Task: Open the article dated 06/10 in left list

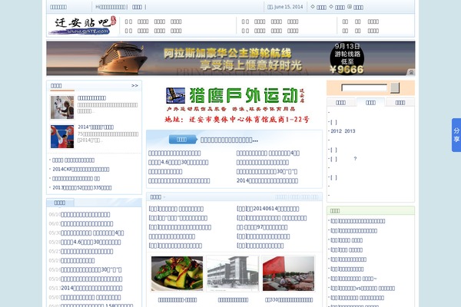Action: pos(85,214)
